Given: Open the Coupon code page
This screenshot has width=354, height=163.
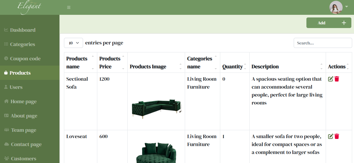Looking at the screenshot, I should click(x=25, y=58).
